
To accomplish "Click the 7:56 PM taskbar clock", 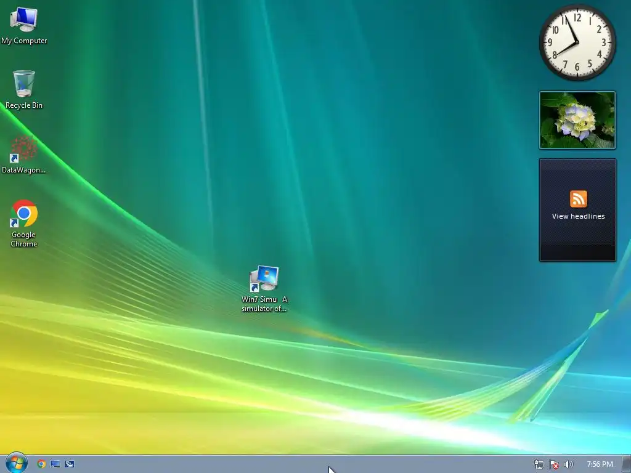I will point(600,464).
